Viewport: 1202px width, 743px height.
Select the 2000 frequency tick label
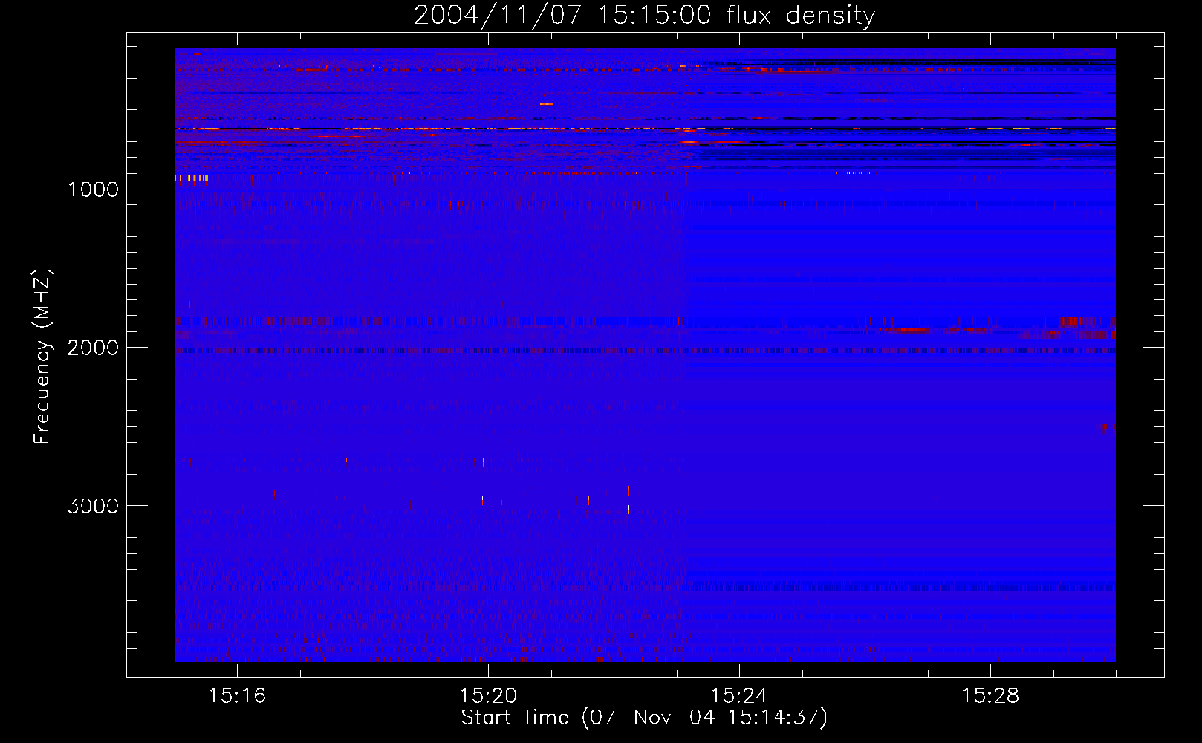point(93,348)
